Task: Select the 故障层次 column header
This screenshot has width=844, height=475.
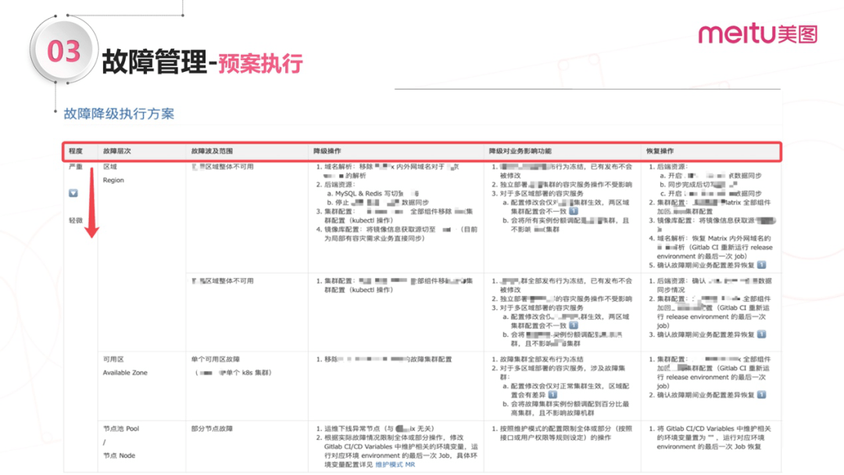Action: 116,151
